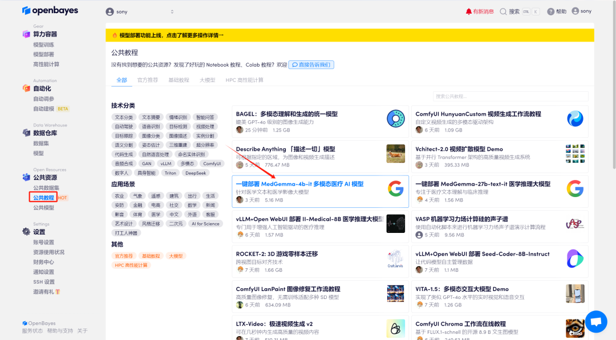Filter by the orange HPC 高性能计算 tag
Viewport: 616px width, 340px height.
pos(131,265)
